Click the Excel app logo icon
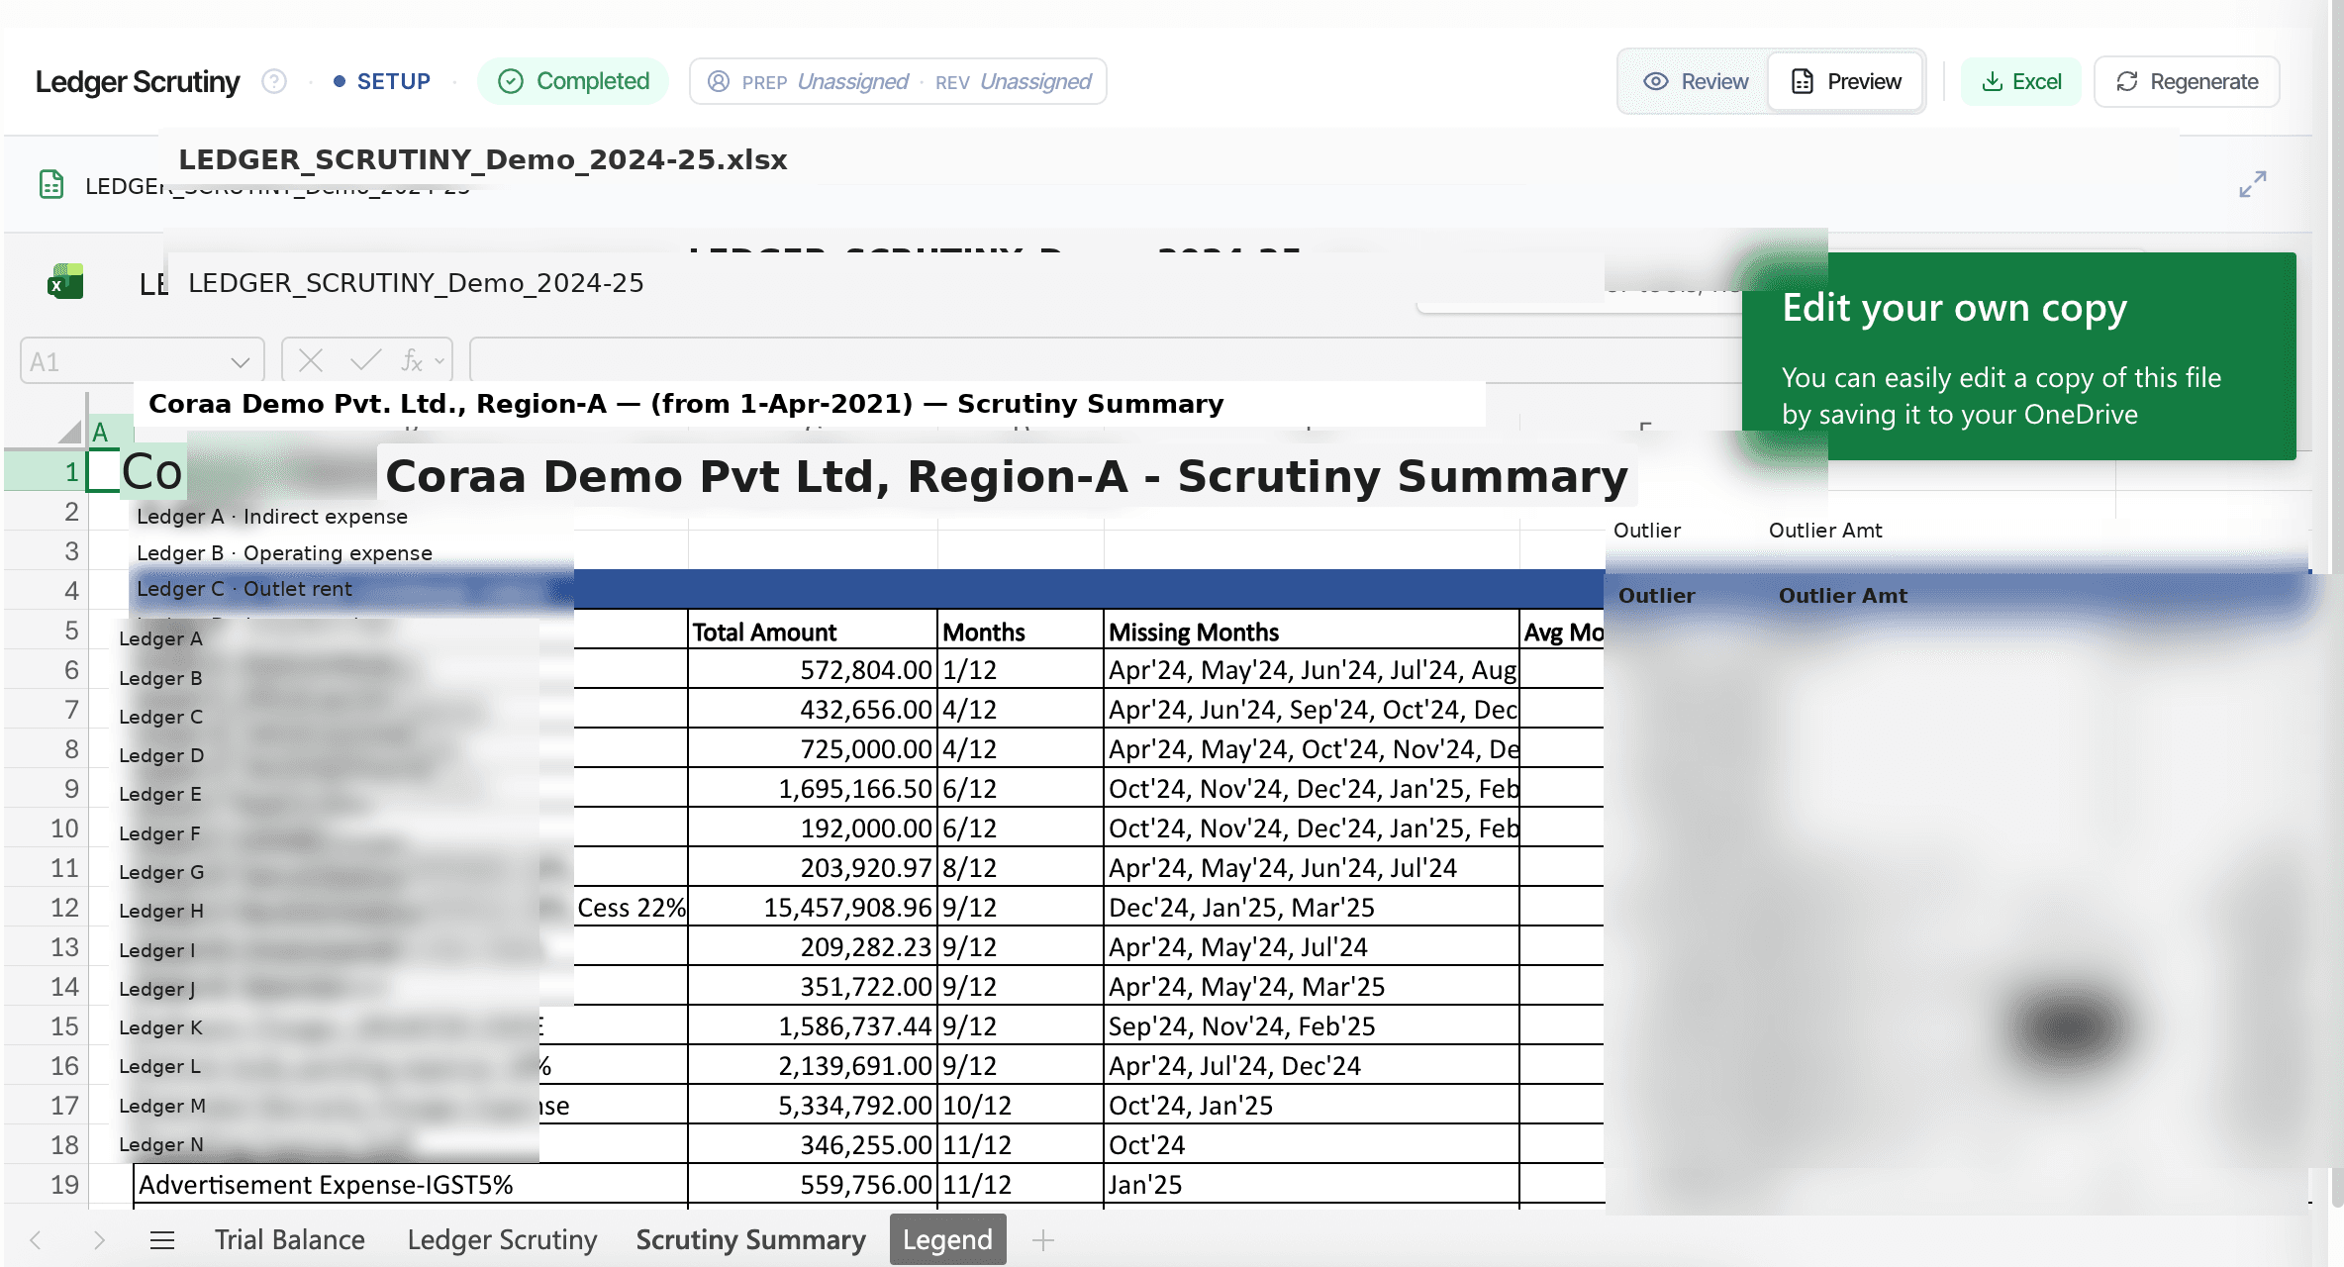The image size is (2344, 1267). pyautogui.click(x=65, y=282)
